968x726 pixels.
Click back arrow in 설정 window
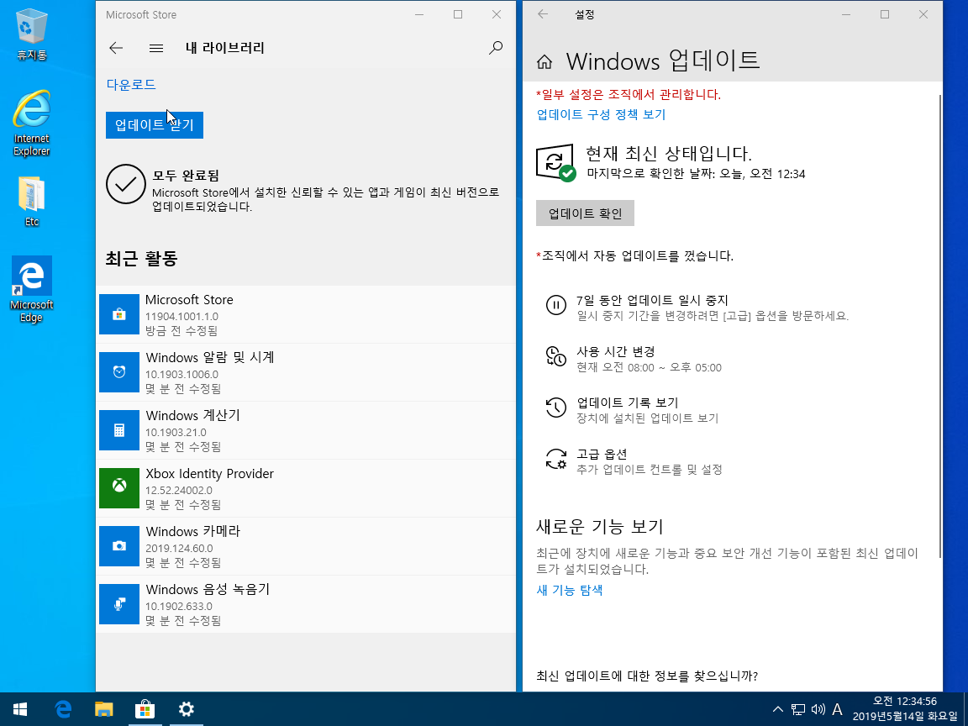[x=543, y=14]
